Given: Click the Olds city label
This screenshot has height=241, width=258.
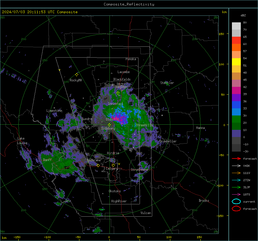Looking at the screenshot, I should click(109, 119).
